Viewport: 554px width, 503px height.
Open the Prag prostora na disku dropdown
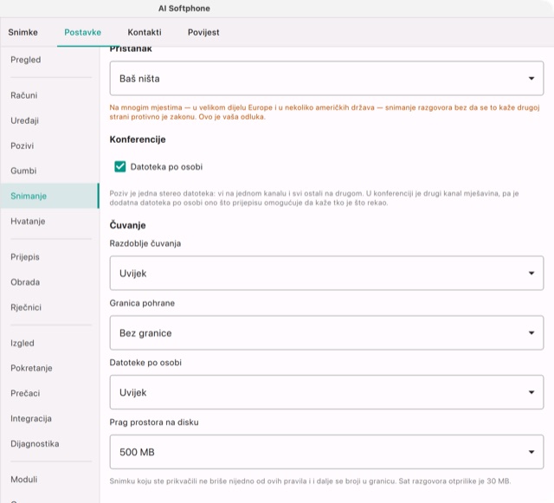pos(326,452)
